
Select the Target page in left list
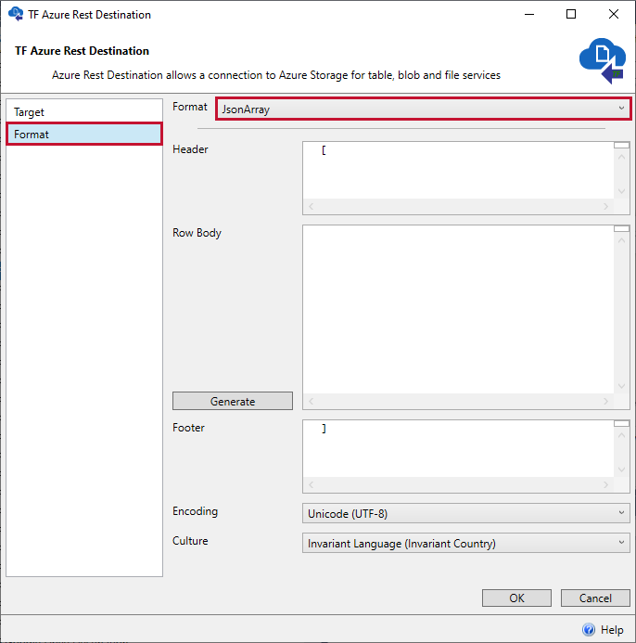pyautogui.click(x=84, y=112)
